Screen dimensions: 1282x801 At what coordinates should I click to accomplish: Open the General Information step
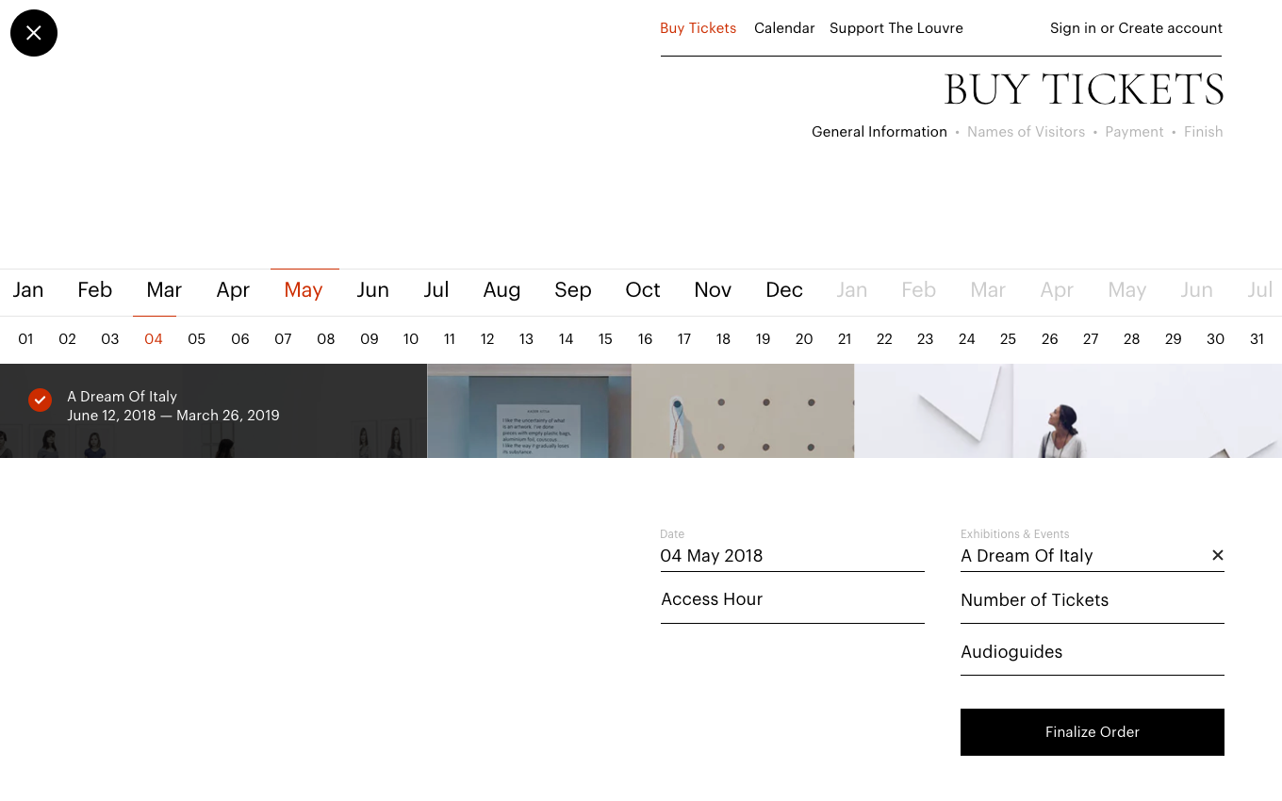879,132
